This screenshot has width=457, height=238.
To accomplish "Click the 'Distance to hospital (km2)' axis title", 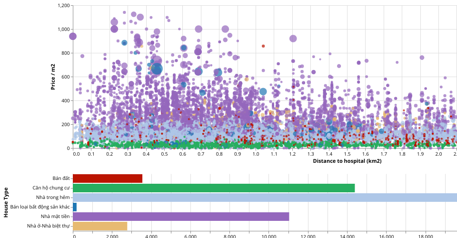I will tap(347, 161).
